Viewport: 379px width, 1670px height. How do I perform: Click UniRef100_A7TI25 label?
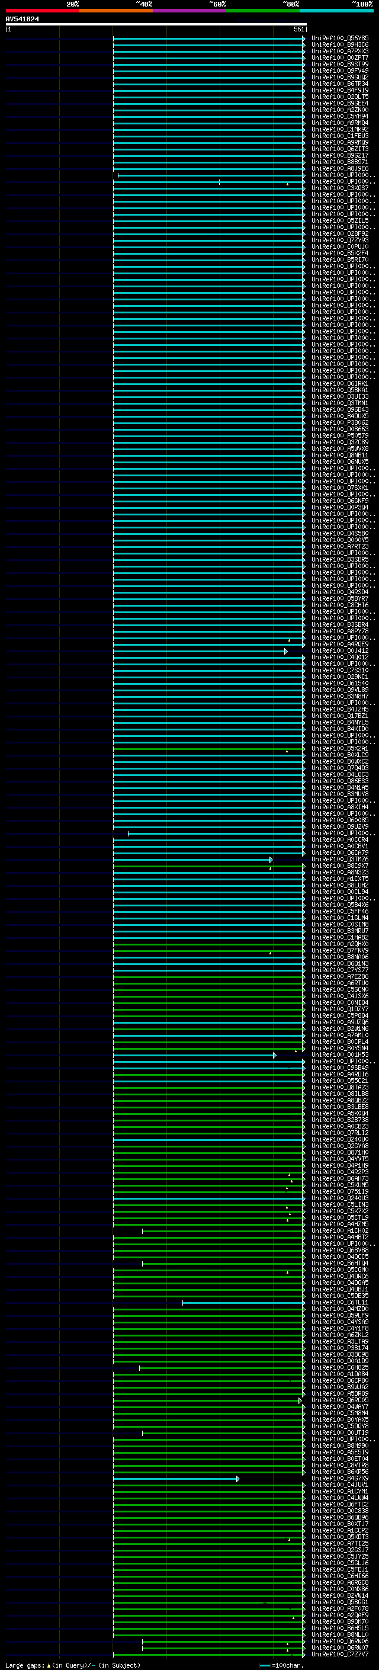pos(340,1543)
